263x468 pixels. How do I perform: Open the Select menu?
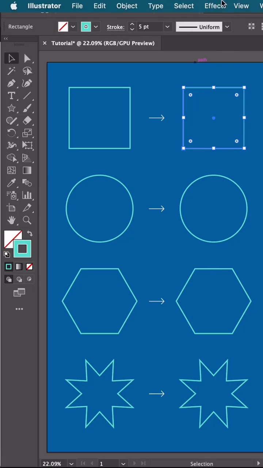click(x=184, y=6)
